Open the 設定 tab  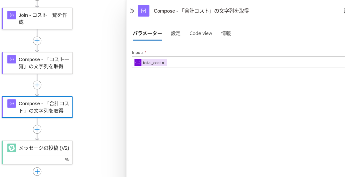pos(176,33)
